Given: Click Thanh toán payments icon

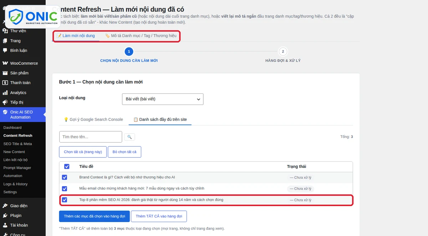Looking at the screenshot, I should click(5, 83).
